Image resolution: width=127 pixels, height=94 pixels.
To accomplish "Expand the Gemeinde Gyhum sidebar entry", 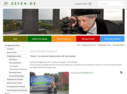I will tap(8, 73).
